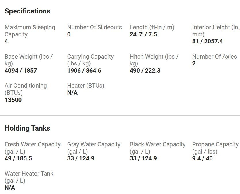Viewport: 240px width, 194px height.
Task: Click the Water Heater Tank label
Action: (29, 177)
